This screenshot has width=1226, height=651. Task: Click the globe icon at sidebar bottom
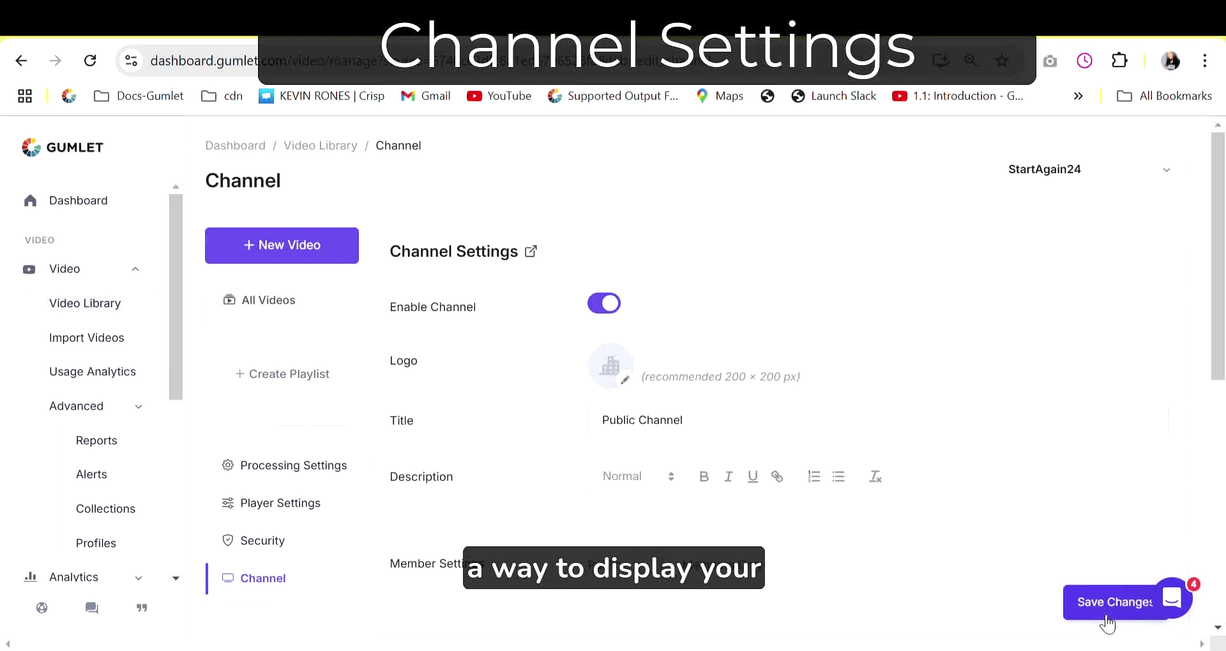(x=42, y=608)
